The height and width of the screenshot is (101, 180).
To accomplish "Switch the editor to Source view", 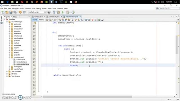I will pyautogui.click(x=35, y=20).
